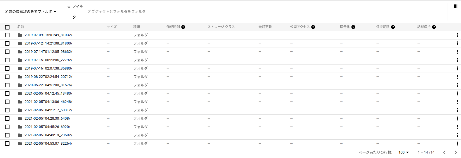This screenshot has height=158, width=461.
Task: Open help for 保持期限 column
Action: coord(393,27)
